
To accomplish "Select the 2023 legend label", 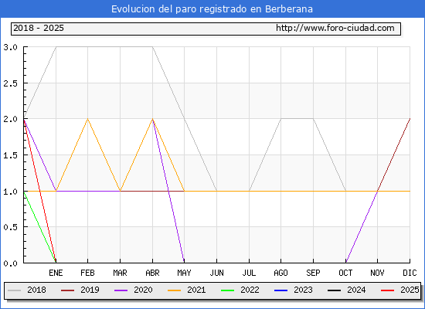I will click(x=304, y=290).
